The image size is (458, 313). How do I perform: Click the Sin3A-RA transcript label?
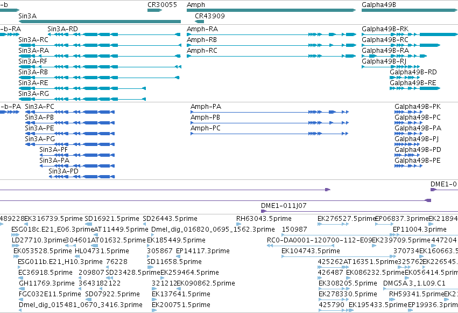pyautogui.click(x=33, y=51)
